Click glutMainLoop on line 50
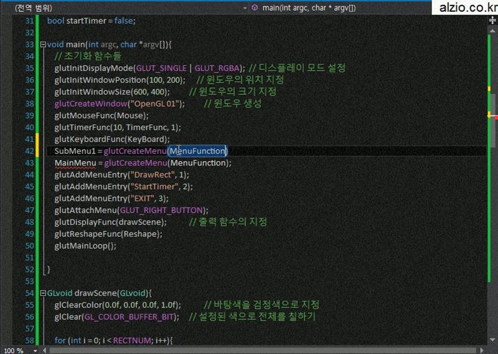The width and height of the screenshot is (498, 354). pyautogui.click(x=81, y=246)
